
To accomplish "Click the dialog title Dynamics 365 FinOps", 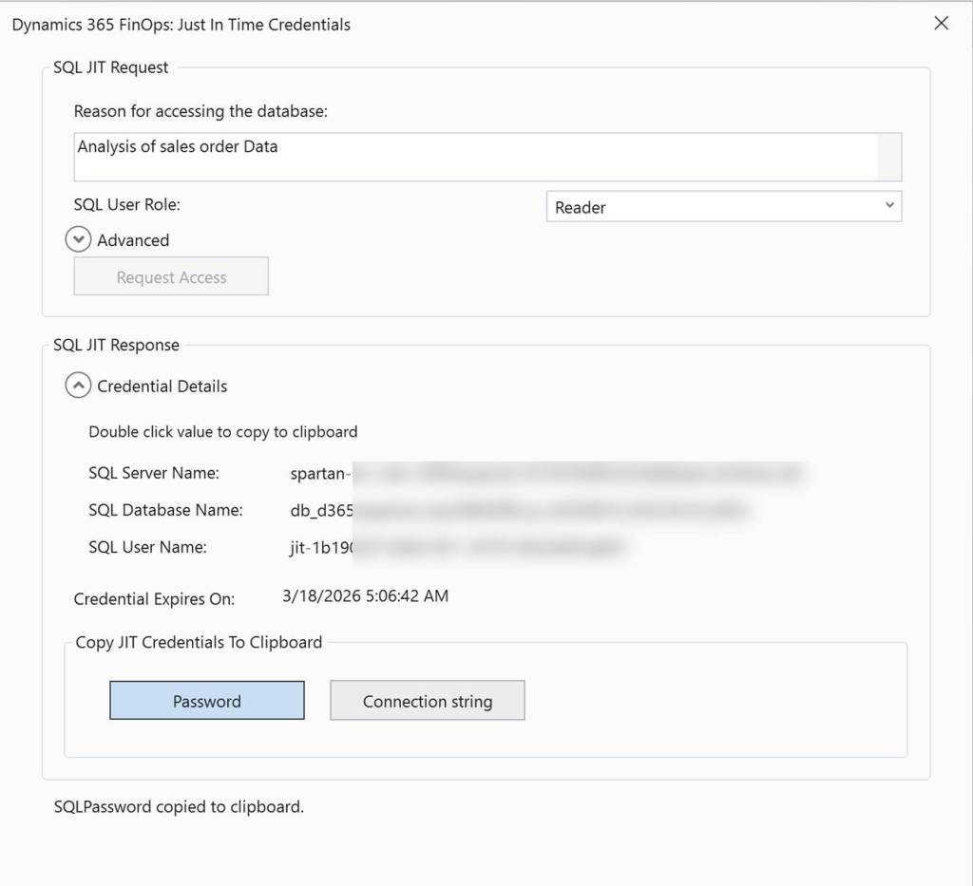I will pyautogui.click(x=181, y=25).
